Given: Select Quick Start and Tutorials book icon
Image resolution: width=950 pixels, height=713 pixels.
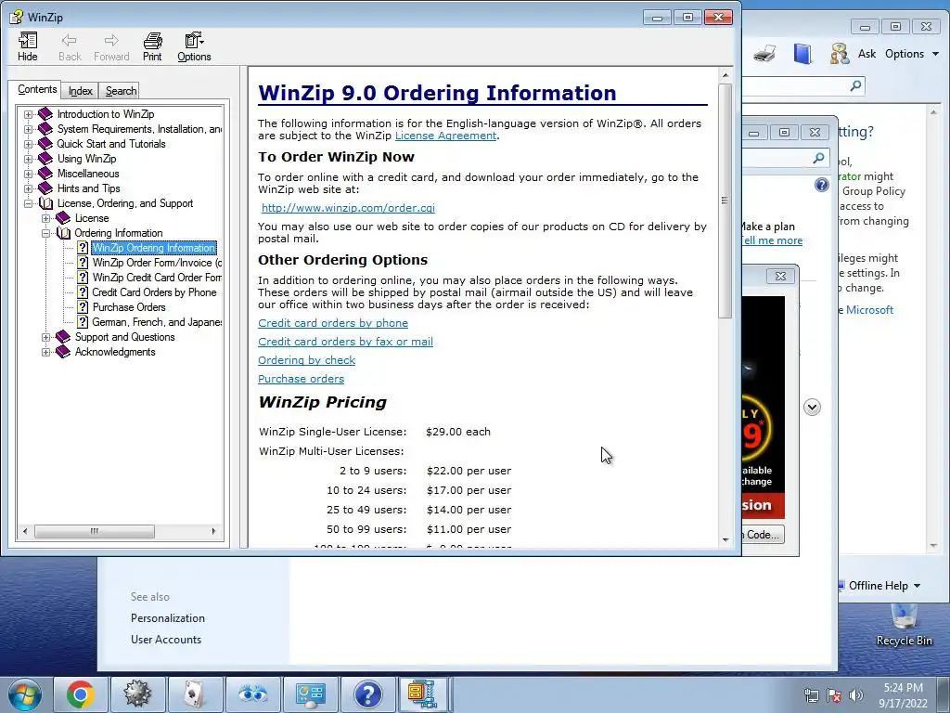Looking at the screenshot, I should click(45, 144).
